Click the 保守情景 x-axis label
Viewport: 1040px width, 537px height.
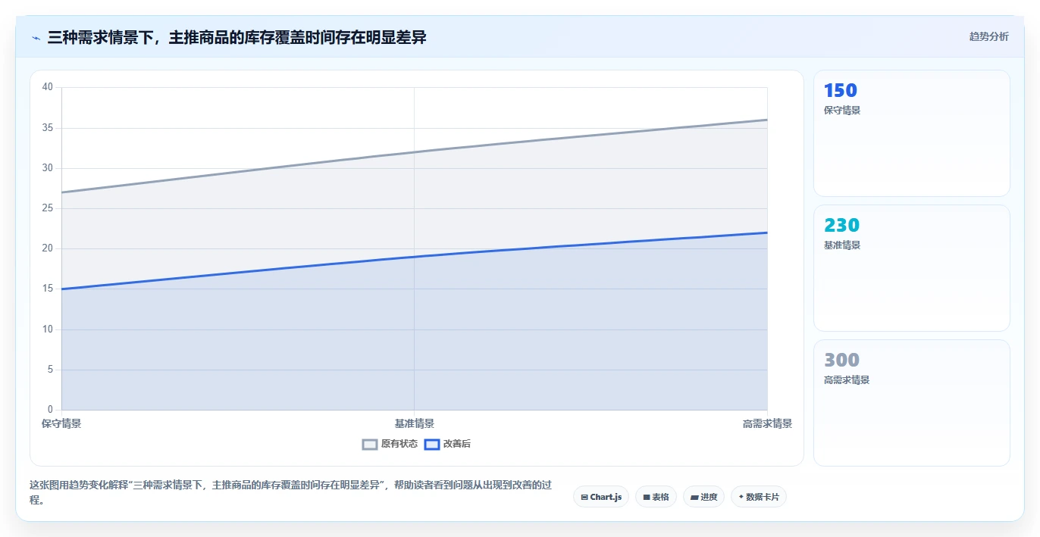(x=61, y=424)
